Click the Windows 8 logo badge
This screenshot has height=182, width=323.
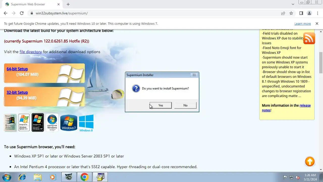point(86,123)
